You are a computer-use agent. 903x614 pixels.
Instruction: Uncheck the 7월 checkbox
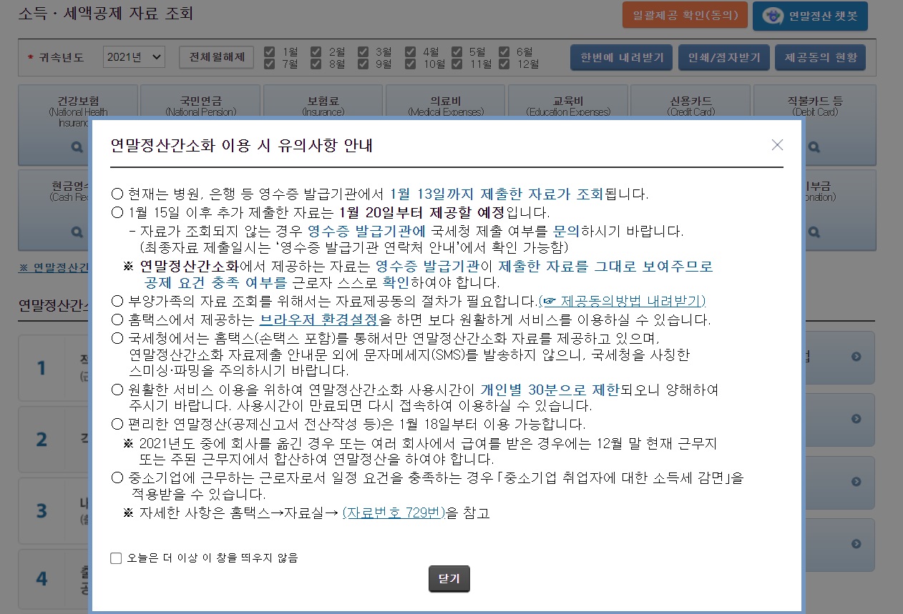270,64
